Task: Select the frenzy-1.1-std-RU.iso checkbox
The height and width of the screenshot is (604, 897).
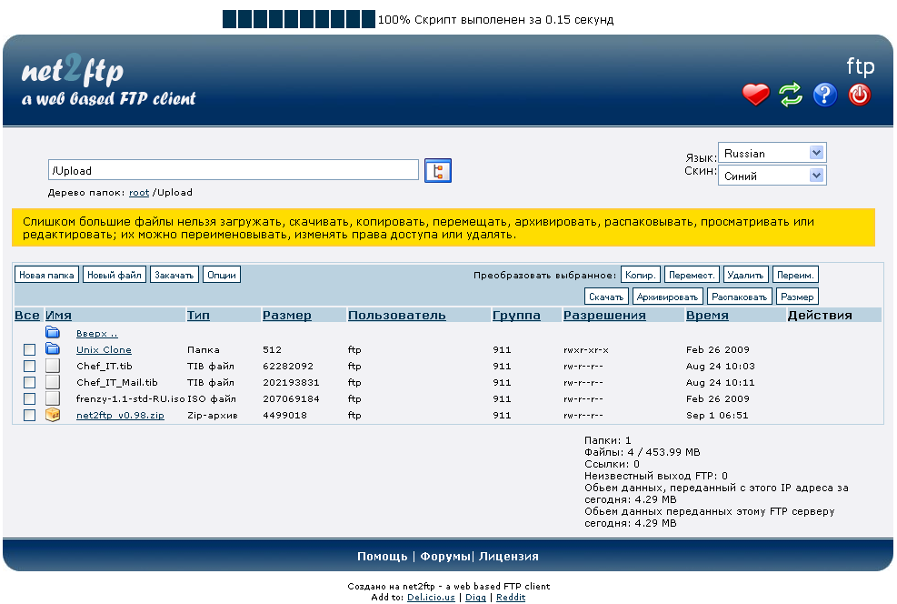Action: point(30,398)
